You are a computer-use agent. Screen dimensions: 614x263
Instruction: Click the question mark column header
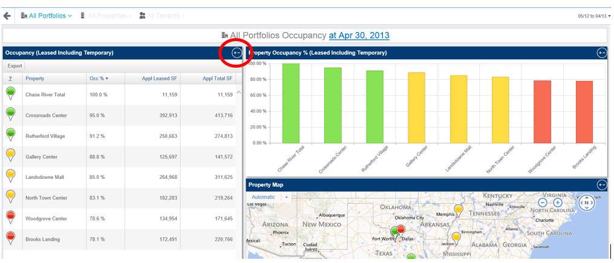[x=10, y=79]
